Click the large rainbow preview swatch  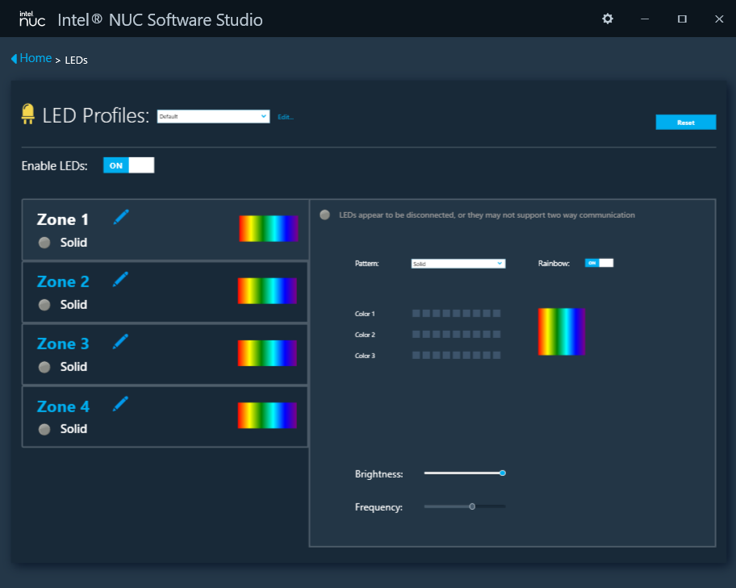562,332
